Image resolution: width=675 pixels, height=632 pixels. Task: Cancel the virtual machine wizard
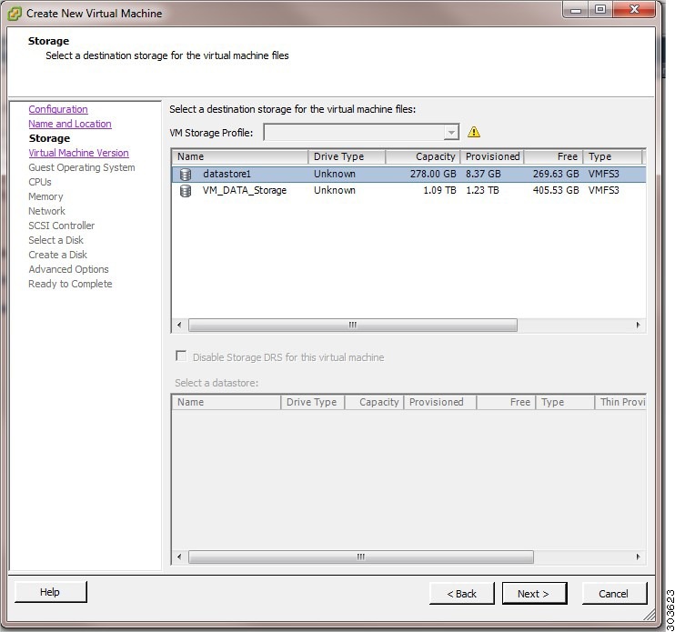coord(614,594)
